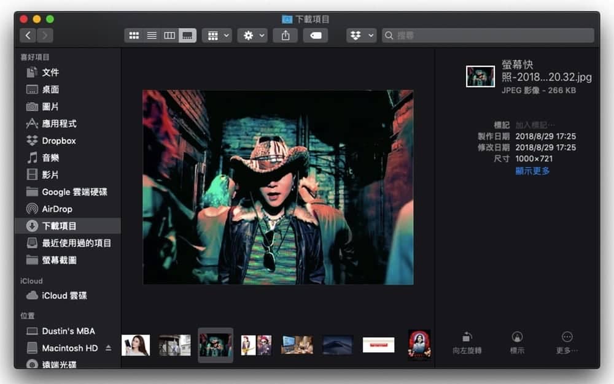Click the 製作日期 2018/8/29 17:25 value
Image resolution: width=614 pixels, height=384 pixels.
pos(545,136)
